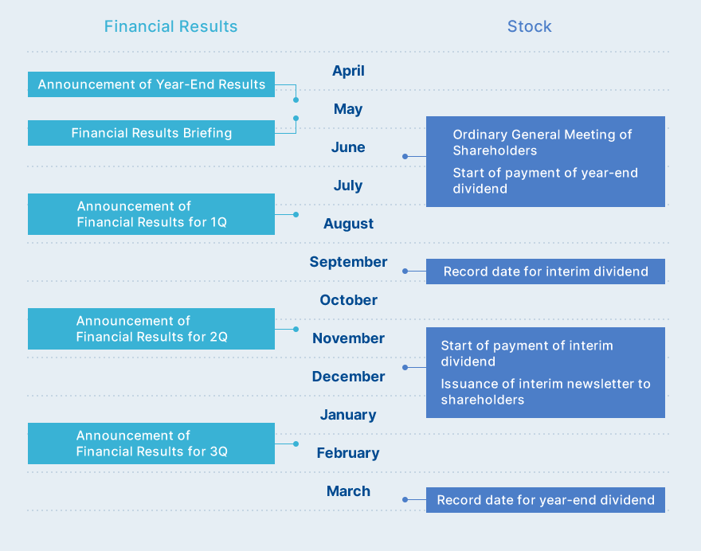Click the Stock column heading

point(529,26)
